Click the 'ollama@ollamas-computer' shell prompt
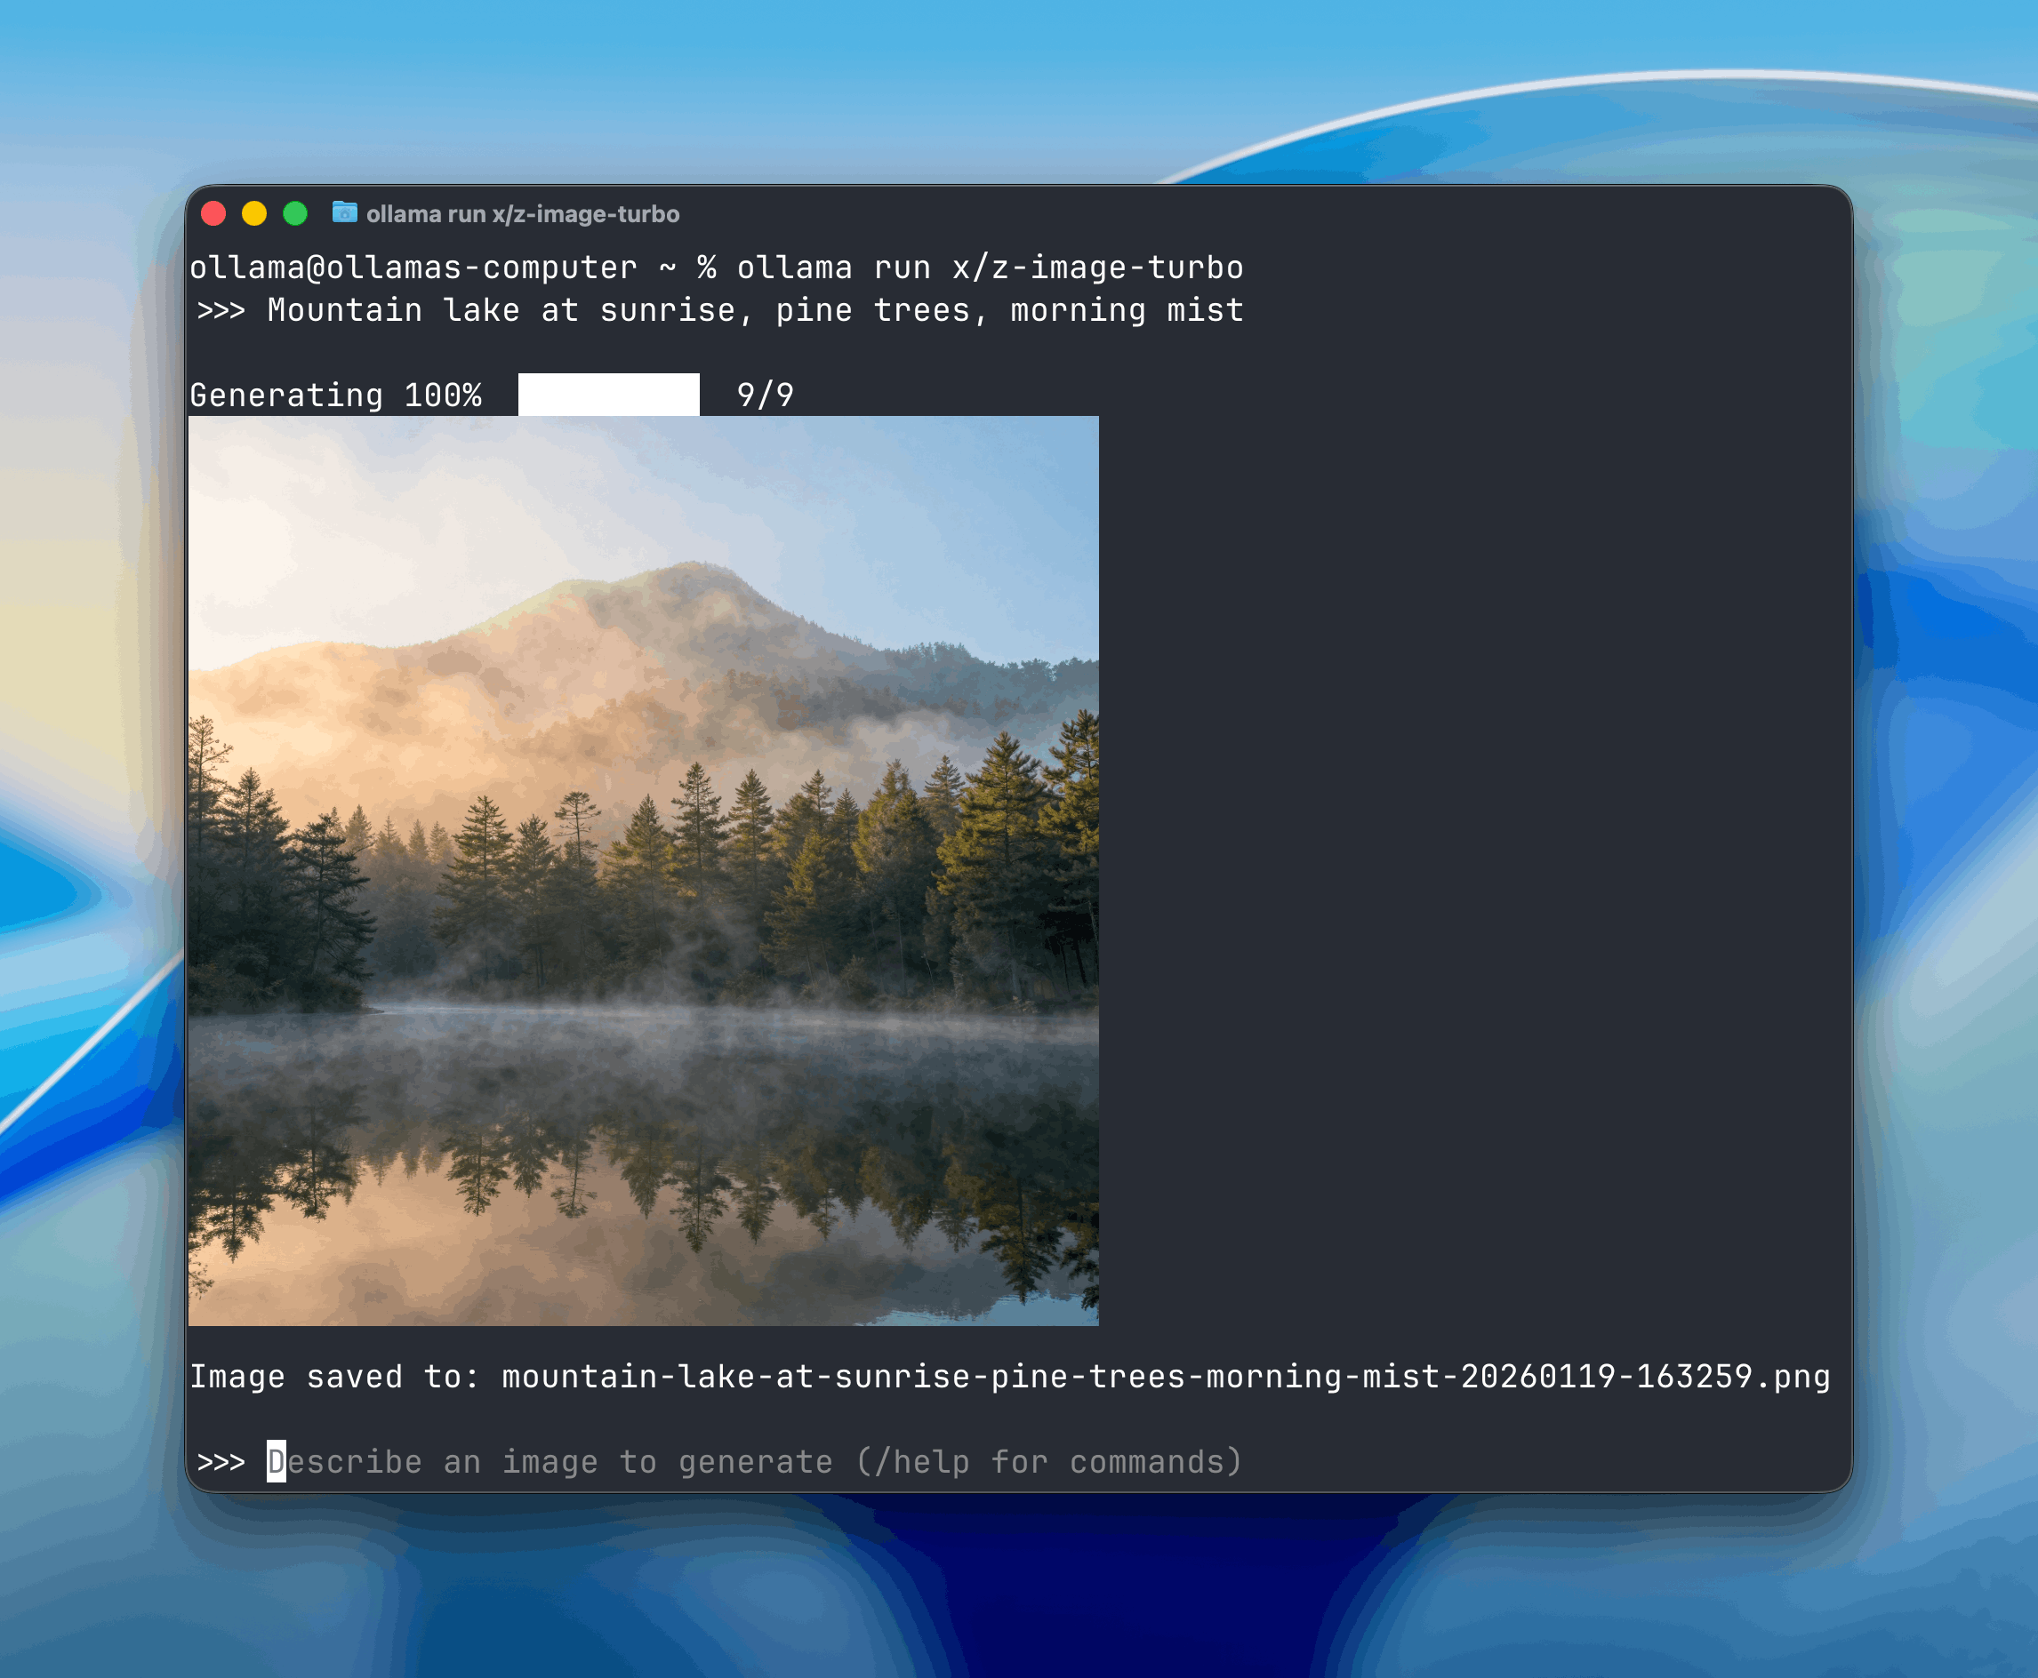The width and height of the screenshot is (2038, 1678). coord(413,268)
